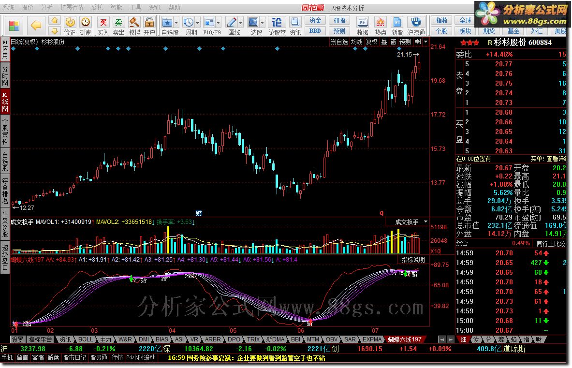This screenshot has height=368, width=572.
Task: Expand the 自选股 dropdown arrow
Action: point(176,23)
